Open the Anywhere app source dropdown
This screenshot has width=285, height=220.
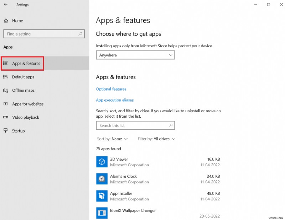(135, 55)
